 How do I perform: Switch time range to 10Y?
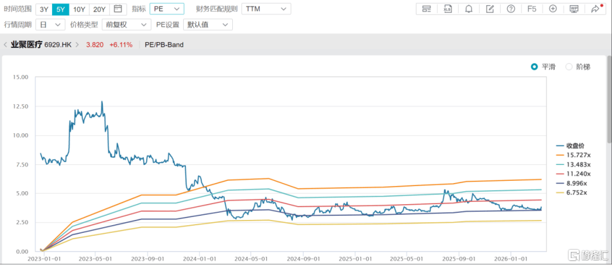pyautogui.click(x=80, y=9)
